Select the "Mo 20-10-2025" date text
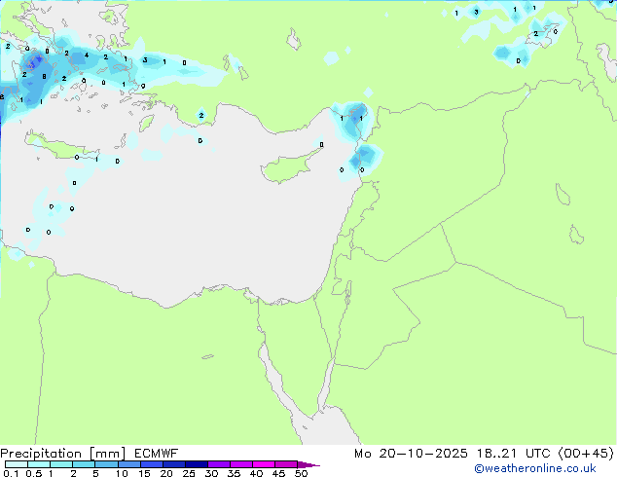The image size is (617, 477). click(411, 454)
